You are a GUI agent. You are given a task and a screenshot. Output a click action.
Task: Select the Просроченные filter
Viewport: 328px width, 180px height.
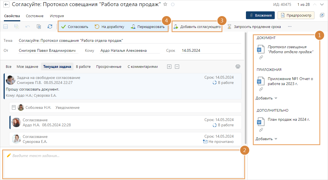click(x=109, y=66)
